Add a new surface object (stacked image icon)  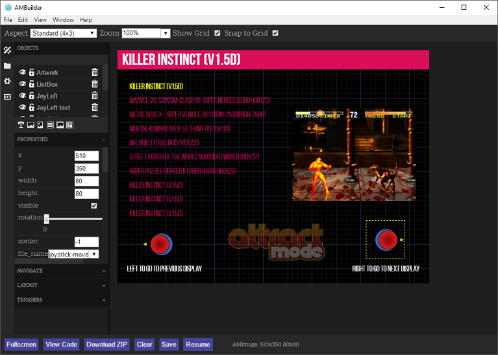click(x=60, y=125)
